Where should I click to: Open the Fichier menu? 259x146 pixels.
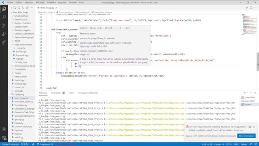point(10,2)
